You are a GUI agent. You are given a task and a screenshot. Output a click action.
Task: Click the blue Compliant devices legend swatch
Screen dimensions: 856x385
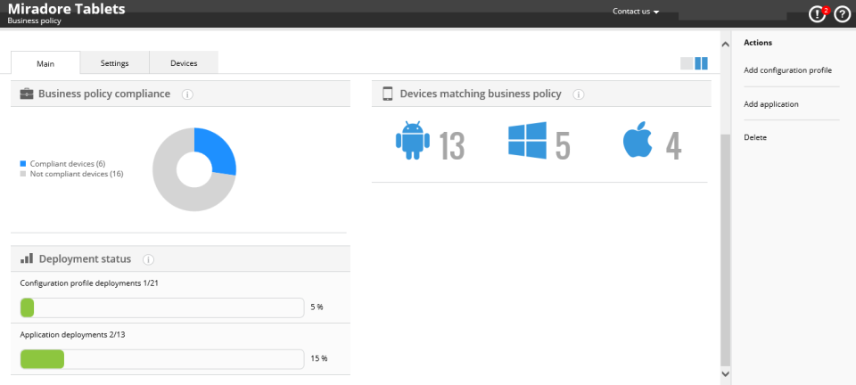pyautogui.click(x=23, y=164)
